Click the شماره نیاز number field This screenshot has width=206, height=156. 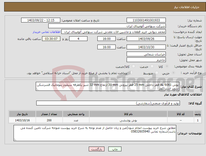click(146, 20)
